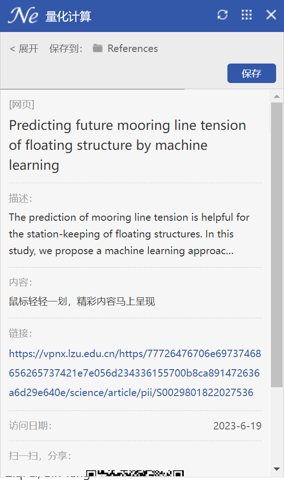Choose the References save destination
Image resolution: width=284 pixels, height=480 pixels.
132,48
